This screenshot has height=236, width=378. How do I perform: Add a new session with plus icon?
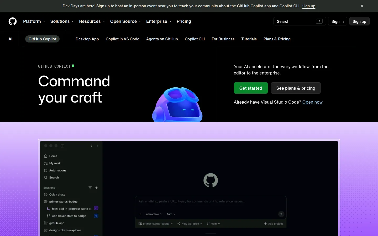click(96, 188)
